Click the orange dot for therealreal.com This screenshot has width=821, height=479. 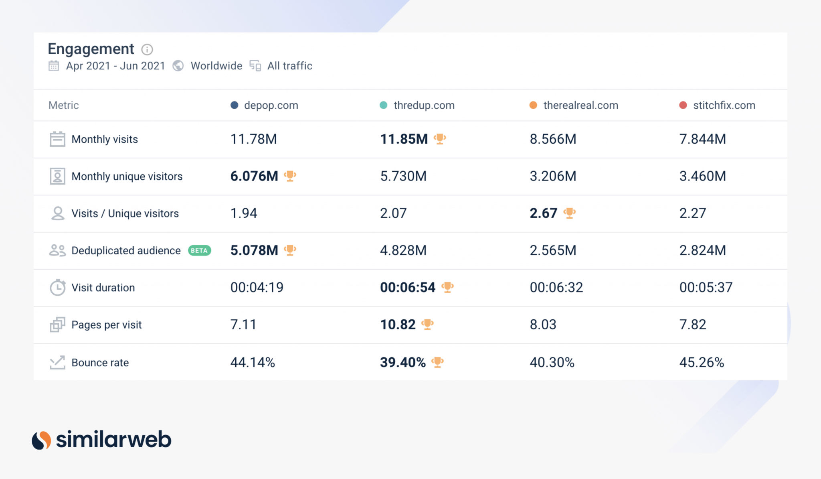pyautogui.click(x=533, y=105)
